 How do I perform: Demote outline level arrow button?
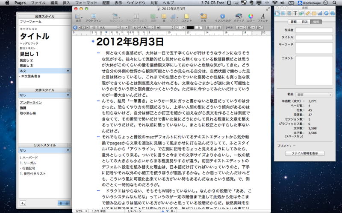click(x=86, y=28)
